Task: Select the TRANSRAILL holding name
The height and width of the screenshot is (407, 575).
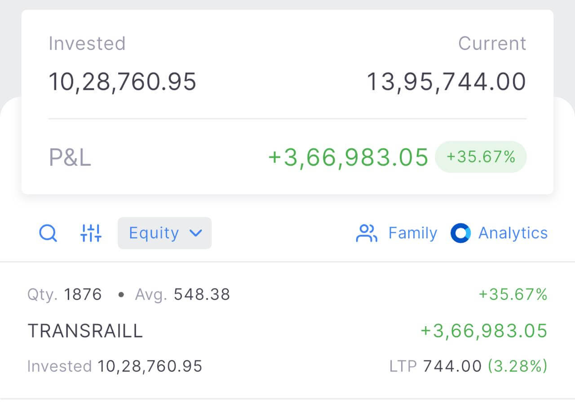Action: tap(85, 331)
